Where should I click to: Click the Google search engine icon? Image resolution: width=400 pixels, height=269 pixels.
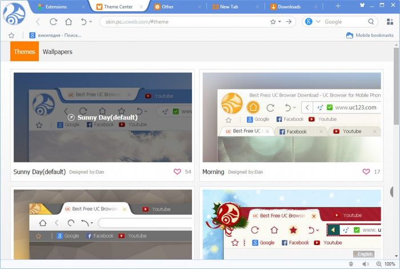click(309, 22)
